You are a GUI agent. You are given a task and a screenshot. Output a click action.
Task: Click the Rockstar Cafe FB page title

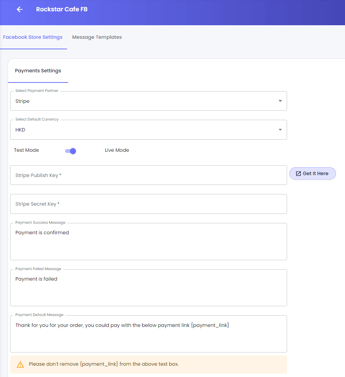coord(62,9)
